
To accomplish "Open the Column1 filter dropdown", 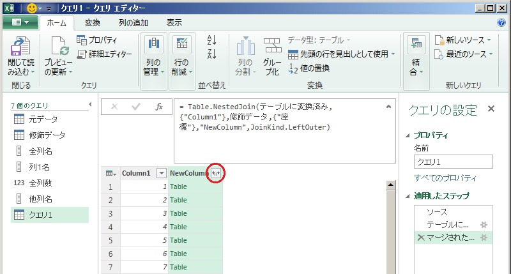I will click(162, 173).
